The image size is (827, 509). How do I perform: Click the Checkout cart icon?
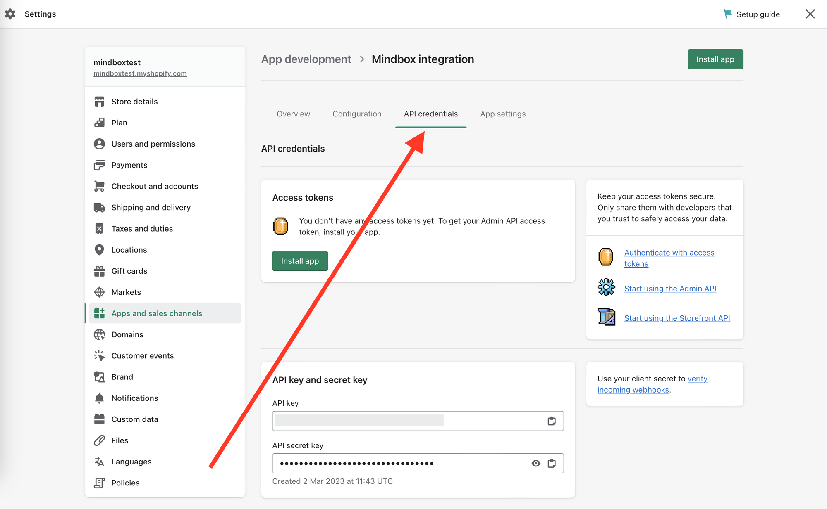[x=99, y=186]
